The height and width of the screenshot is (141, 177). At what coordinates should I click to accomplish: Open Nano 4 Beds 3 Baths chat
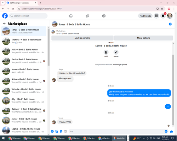tap(24, 71)
